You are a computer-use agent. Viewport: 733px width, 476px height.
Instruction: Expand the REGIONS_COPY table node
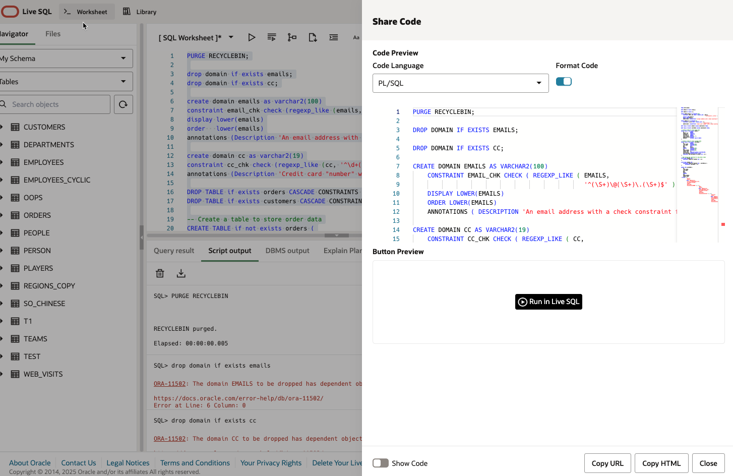[x=2, y=285]
